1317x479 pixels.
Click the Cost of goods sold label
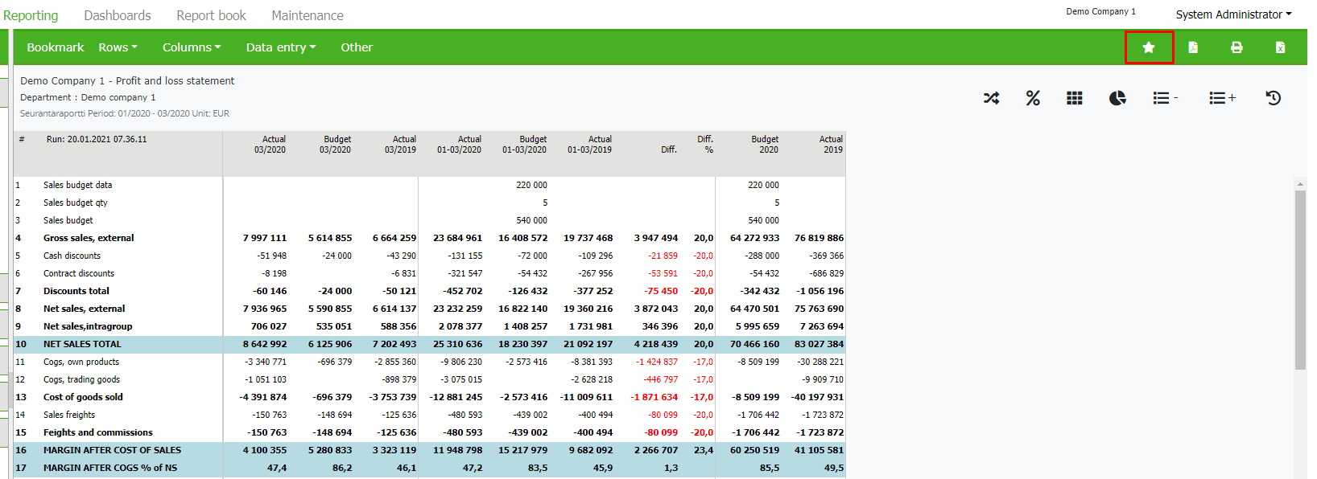click(83, 397)
